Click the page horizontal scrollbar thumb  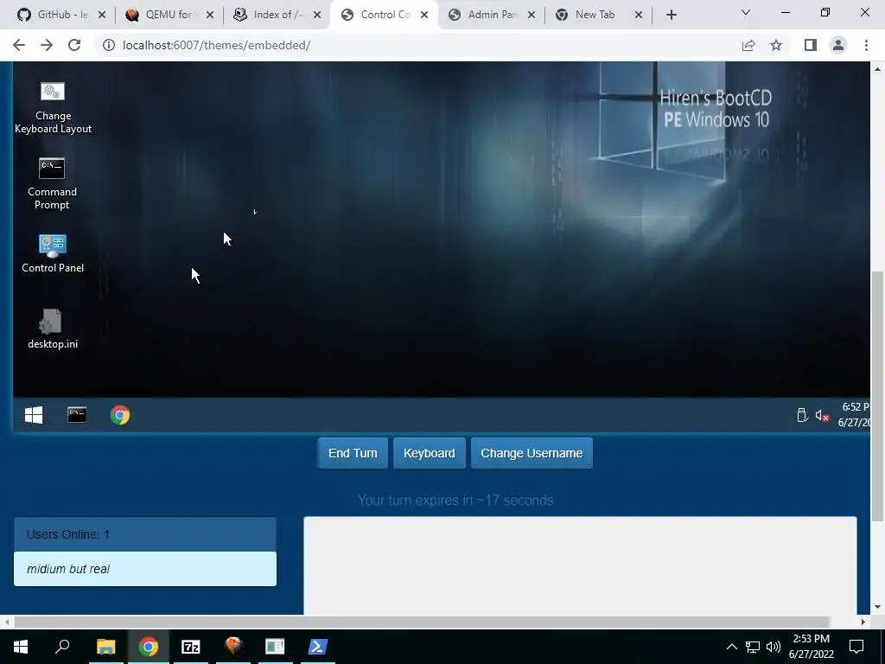(x=421, y=622)
